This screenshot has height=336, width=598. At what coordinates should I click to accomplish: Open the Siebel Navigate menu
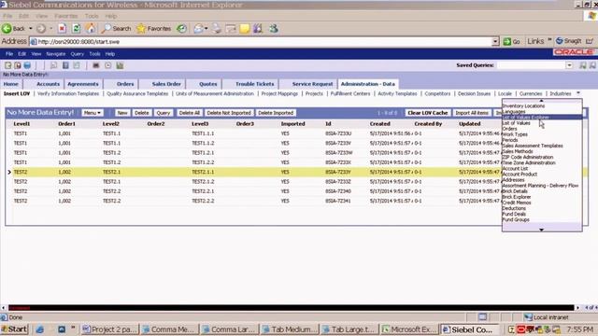(x=56, y=54)
